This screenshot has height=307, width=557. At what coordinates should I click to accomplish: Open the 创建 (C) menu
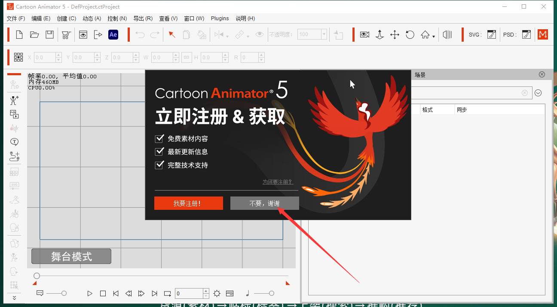pyautogui.click(x=66, y=18)
